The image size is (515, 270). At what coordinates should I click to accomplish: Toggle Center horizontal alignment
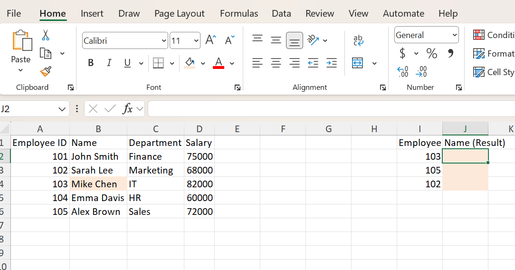[x=276, y=63]
